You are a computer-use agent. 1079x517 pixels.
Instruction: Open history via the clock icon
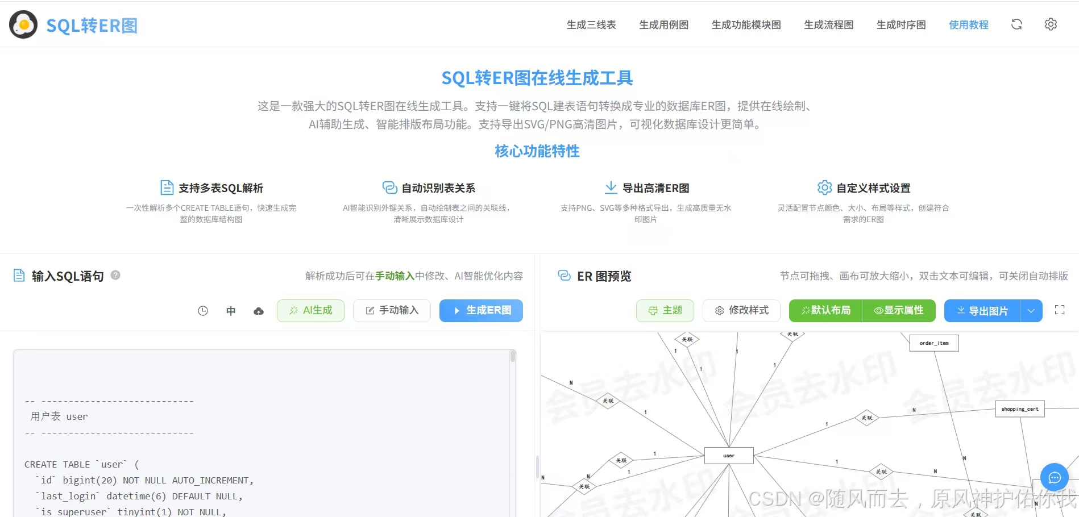(203, 311)
